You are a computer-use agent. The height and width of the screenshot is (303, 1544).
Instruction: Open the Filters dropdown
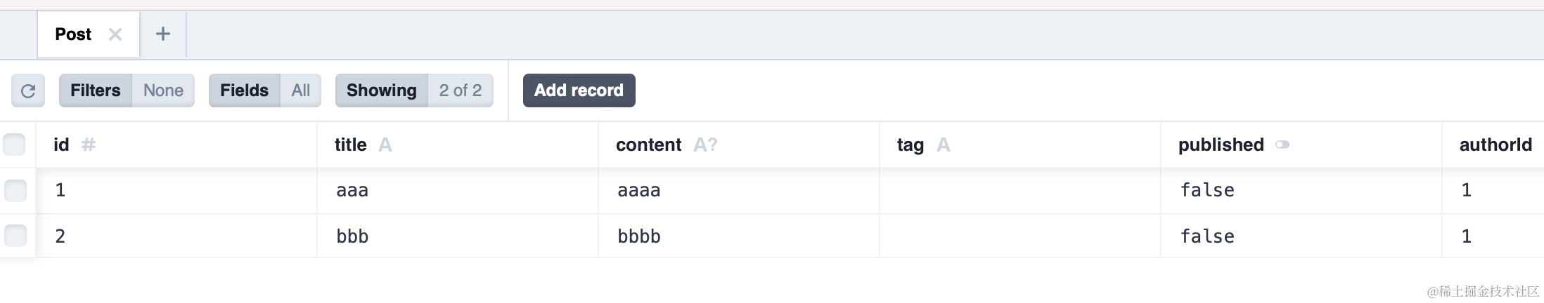point(127,90)
